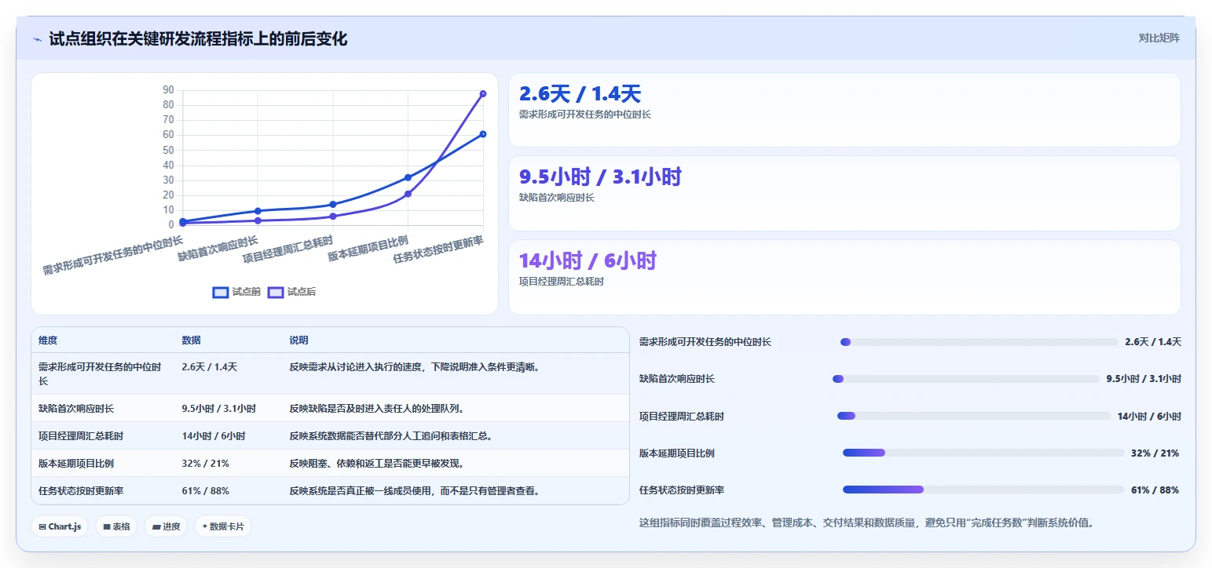Click progress bar for 缺陷首次响应时长
The height and width of the screenshot is (568, 1212).
[x=966, y=379]
